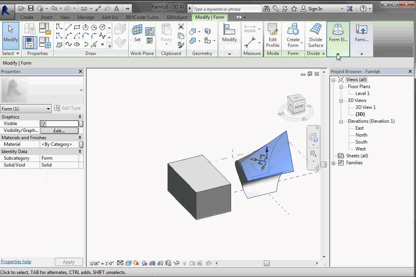Image resolution: width=416 pixels, height=277 pixels.
Task: Click the Family Editor load icon
Action: pos(362,33)
